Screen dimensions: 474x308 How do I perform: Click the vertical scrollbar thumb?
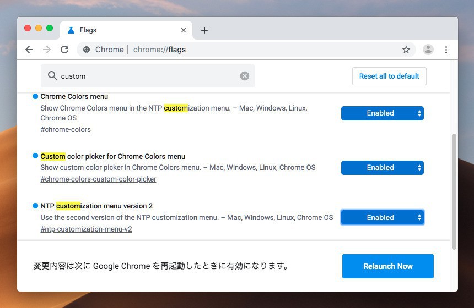(454, 191)
